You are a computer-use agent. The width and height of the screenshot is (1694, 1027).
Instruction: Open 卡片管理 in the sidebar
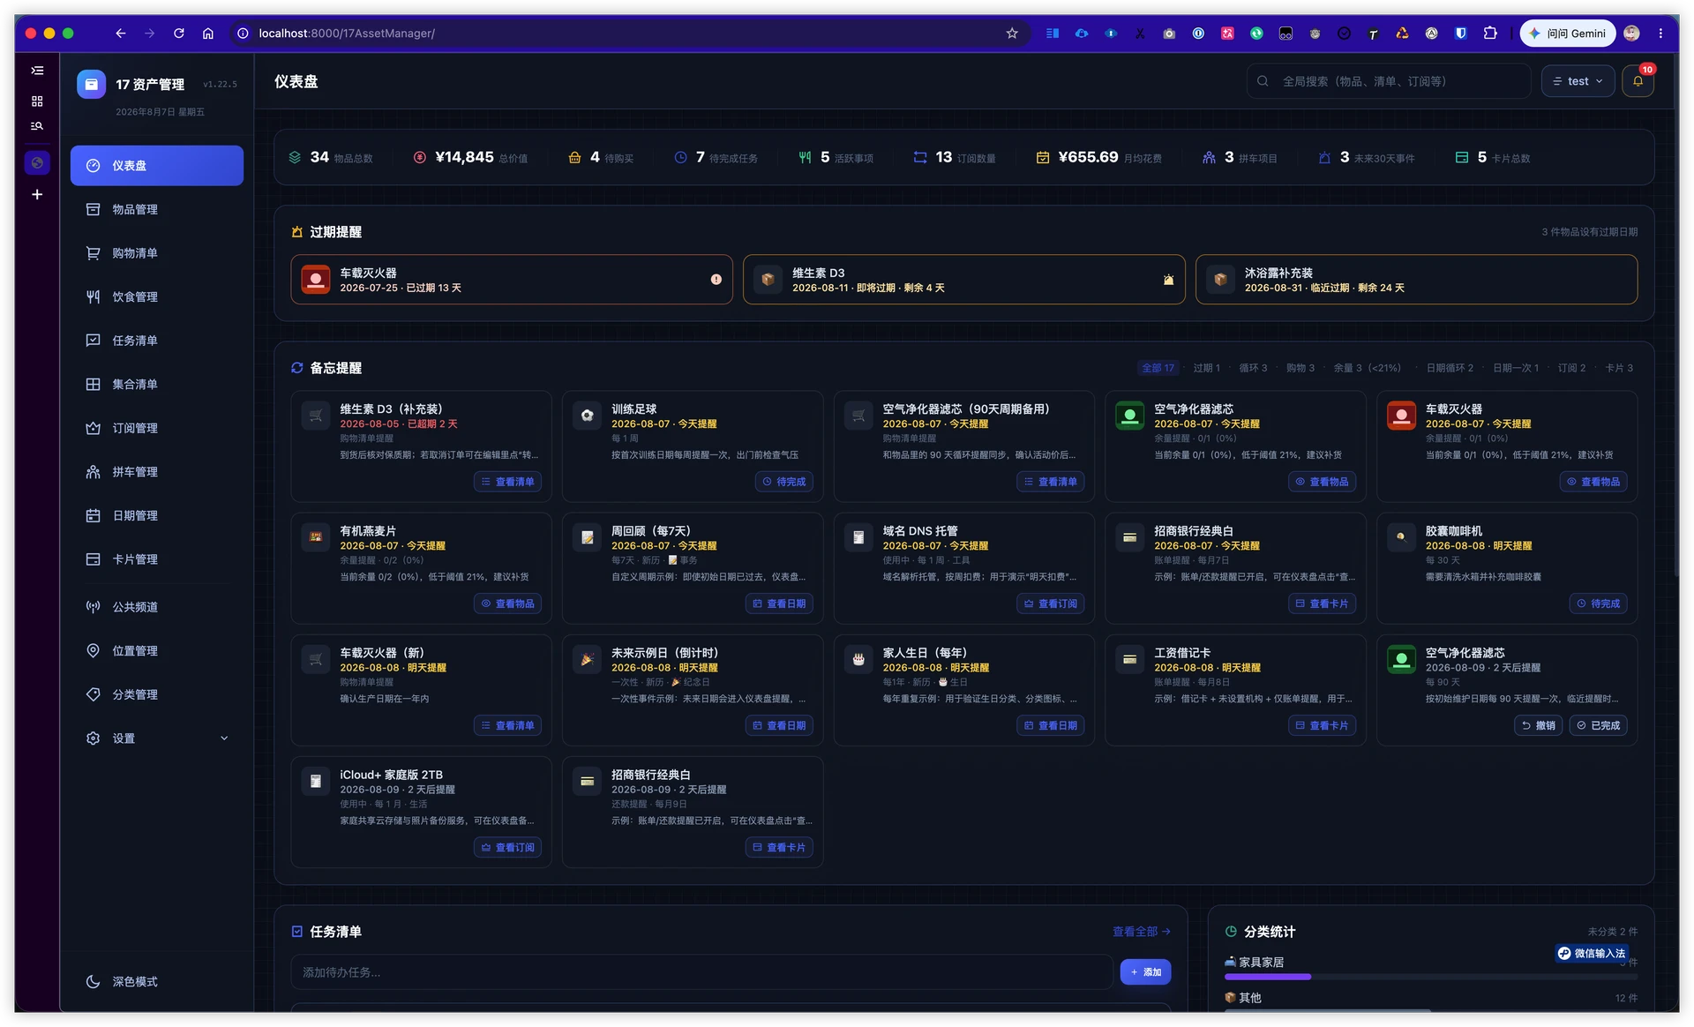pos(157,559)
